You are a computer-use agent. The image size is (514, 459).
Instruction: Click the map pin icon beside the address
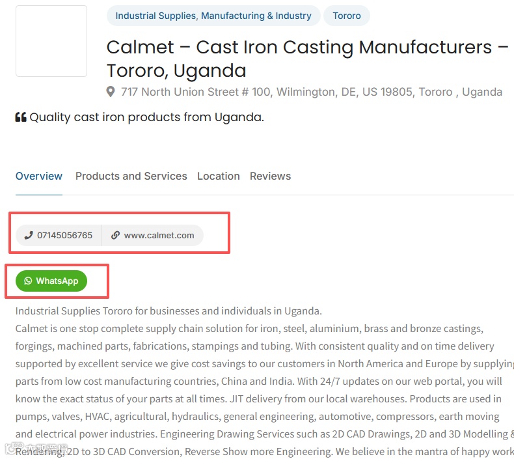tap(111, 92)
